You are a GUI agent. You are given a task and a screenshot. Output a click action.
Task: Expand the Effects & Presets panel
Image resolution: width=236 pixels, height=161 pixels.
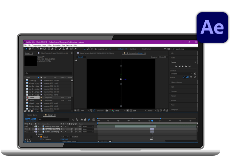177,82
